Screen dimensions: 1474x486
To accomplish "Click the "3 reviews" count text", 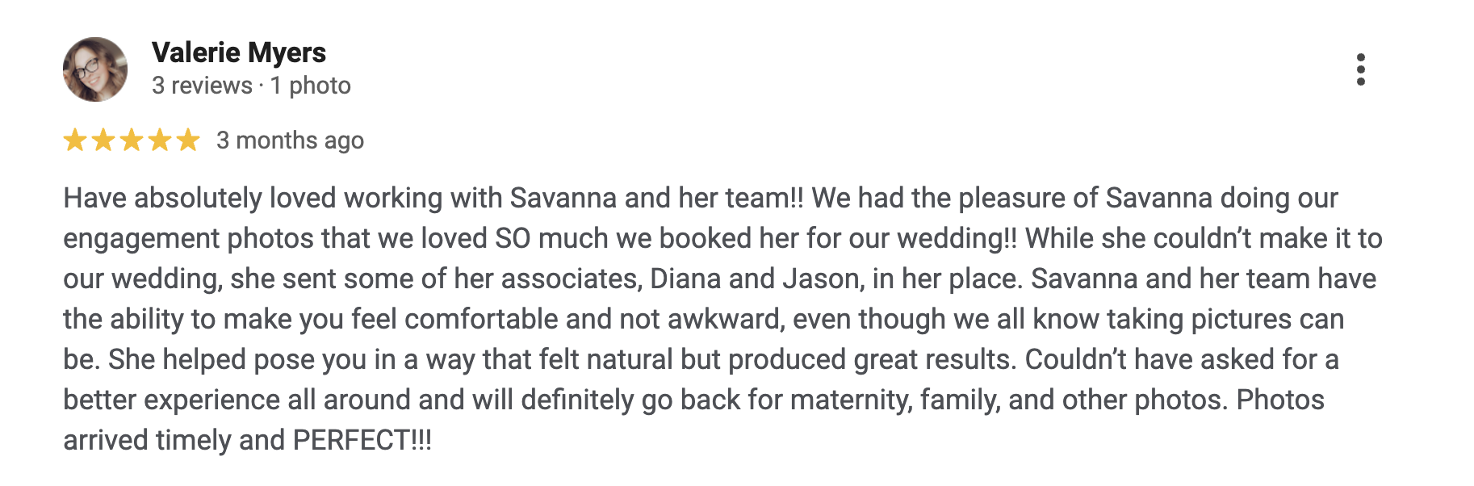I will click(x=202, y=86).
